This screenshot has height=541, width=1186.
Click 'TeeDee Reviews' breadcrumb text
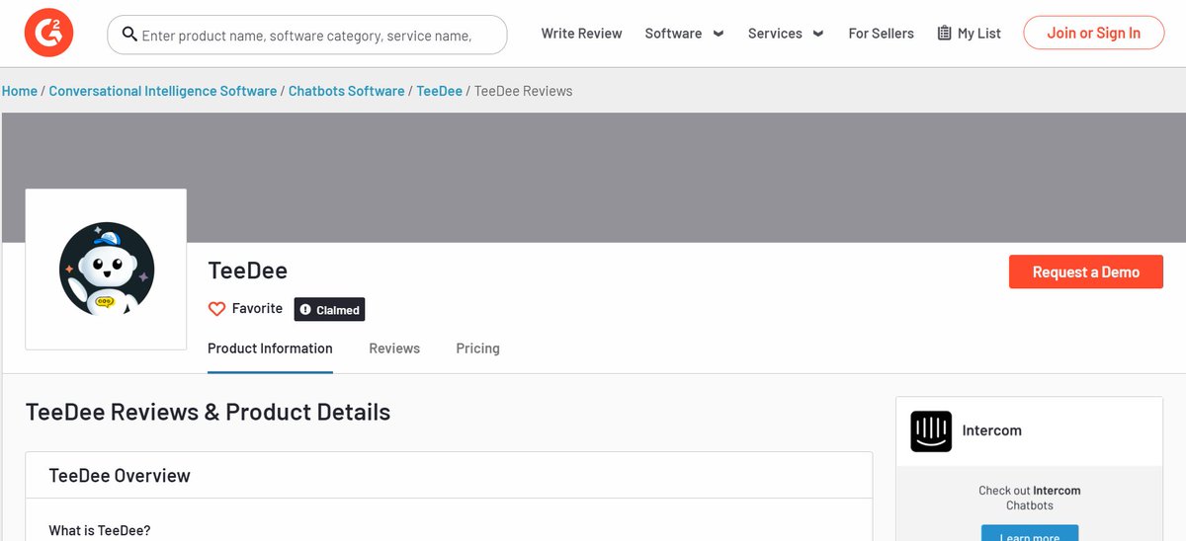(x=524, y=91)
